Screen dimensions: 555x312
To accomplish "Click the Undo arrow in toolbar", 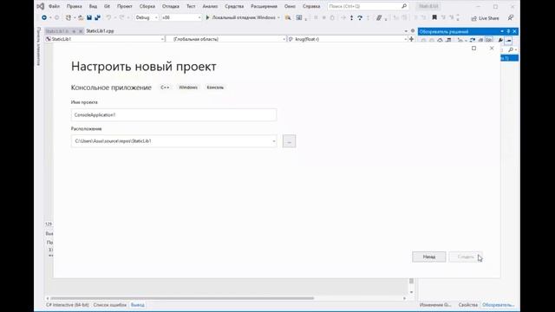I will [108, 17].
